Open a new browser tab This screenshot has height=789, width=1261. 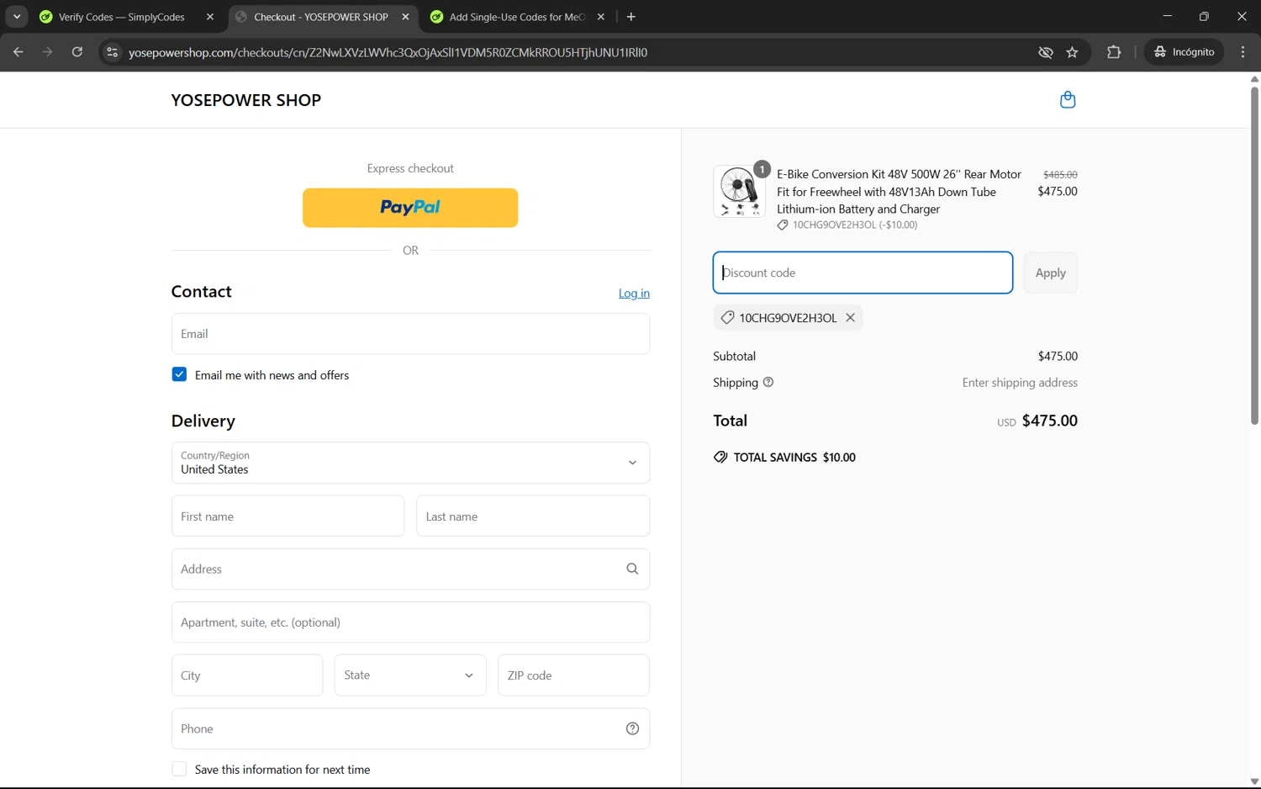tap(631, 17)
